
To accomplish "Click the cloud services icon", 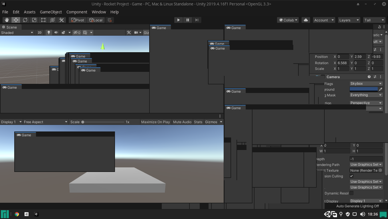I will click(306, 20).
